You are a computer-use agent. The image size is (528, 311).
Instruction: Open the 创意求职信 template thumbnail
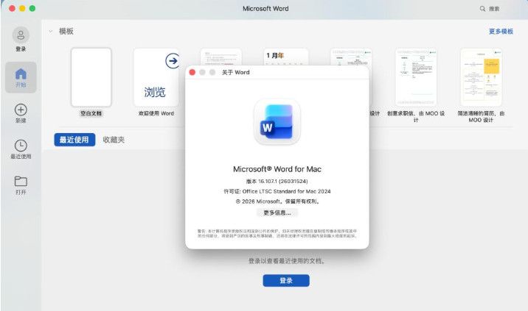pyautogui.click(x=415, y=77)
